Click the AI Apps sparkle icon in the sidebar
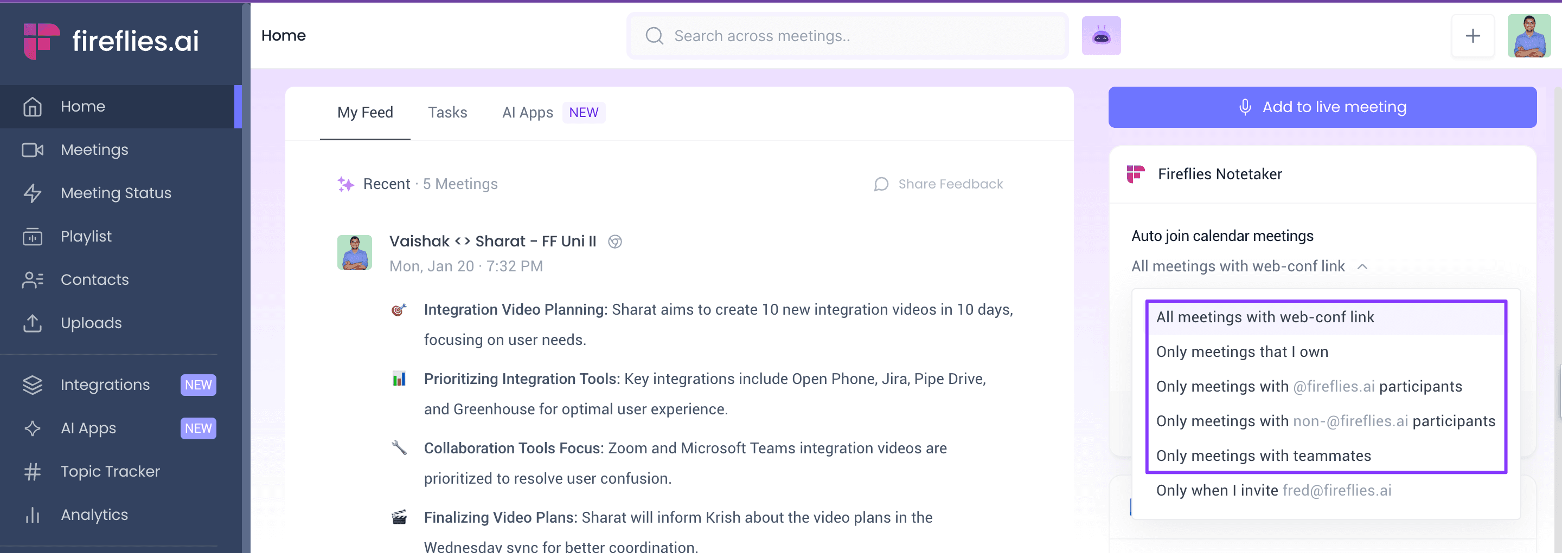 tap(32, 428)
